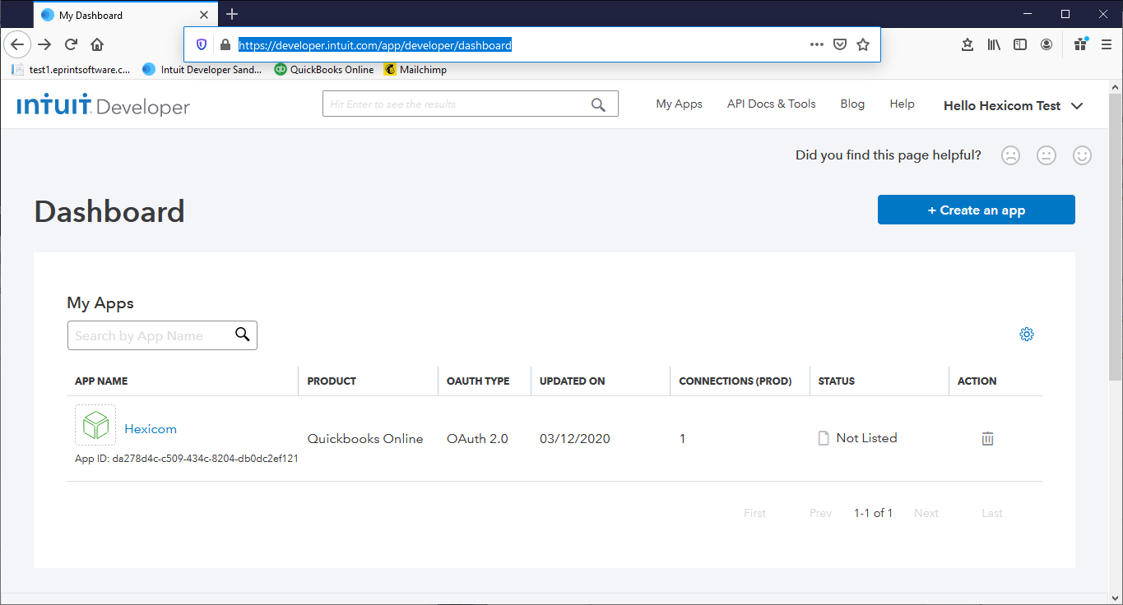Click the browser forward arrow

click(x=45, y=44)
